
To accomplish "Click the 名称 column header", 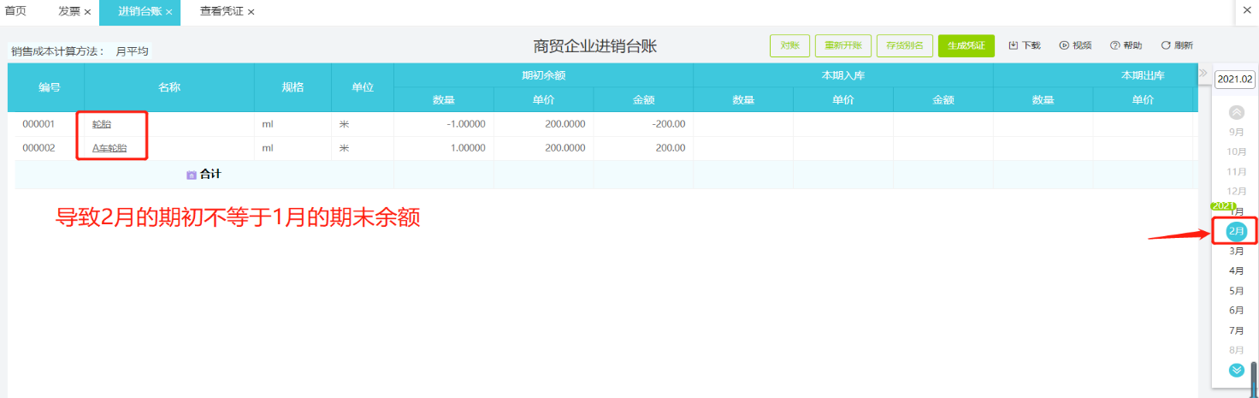I will point(169,87).
